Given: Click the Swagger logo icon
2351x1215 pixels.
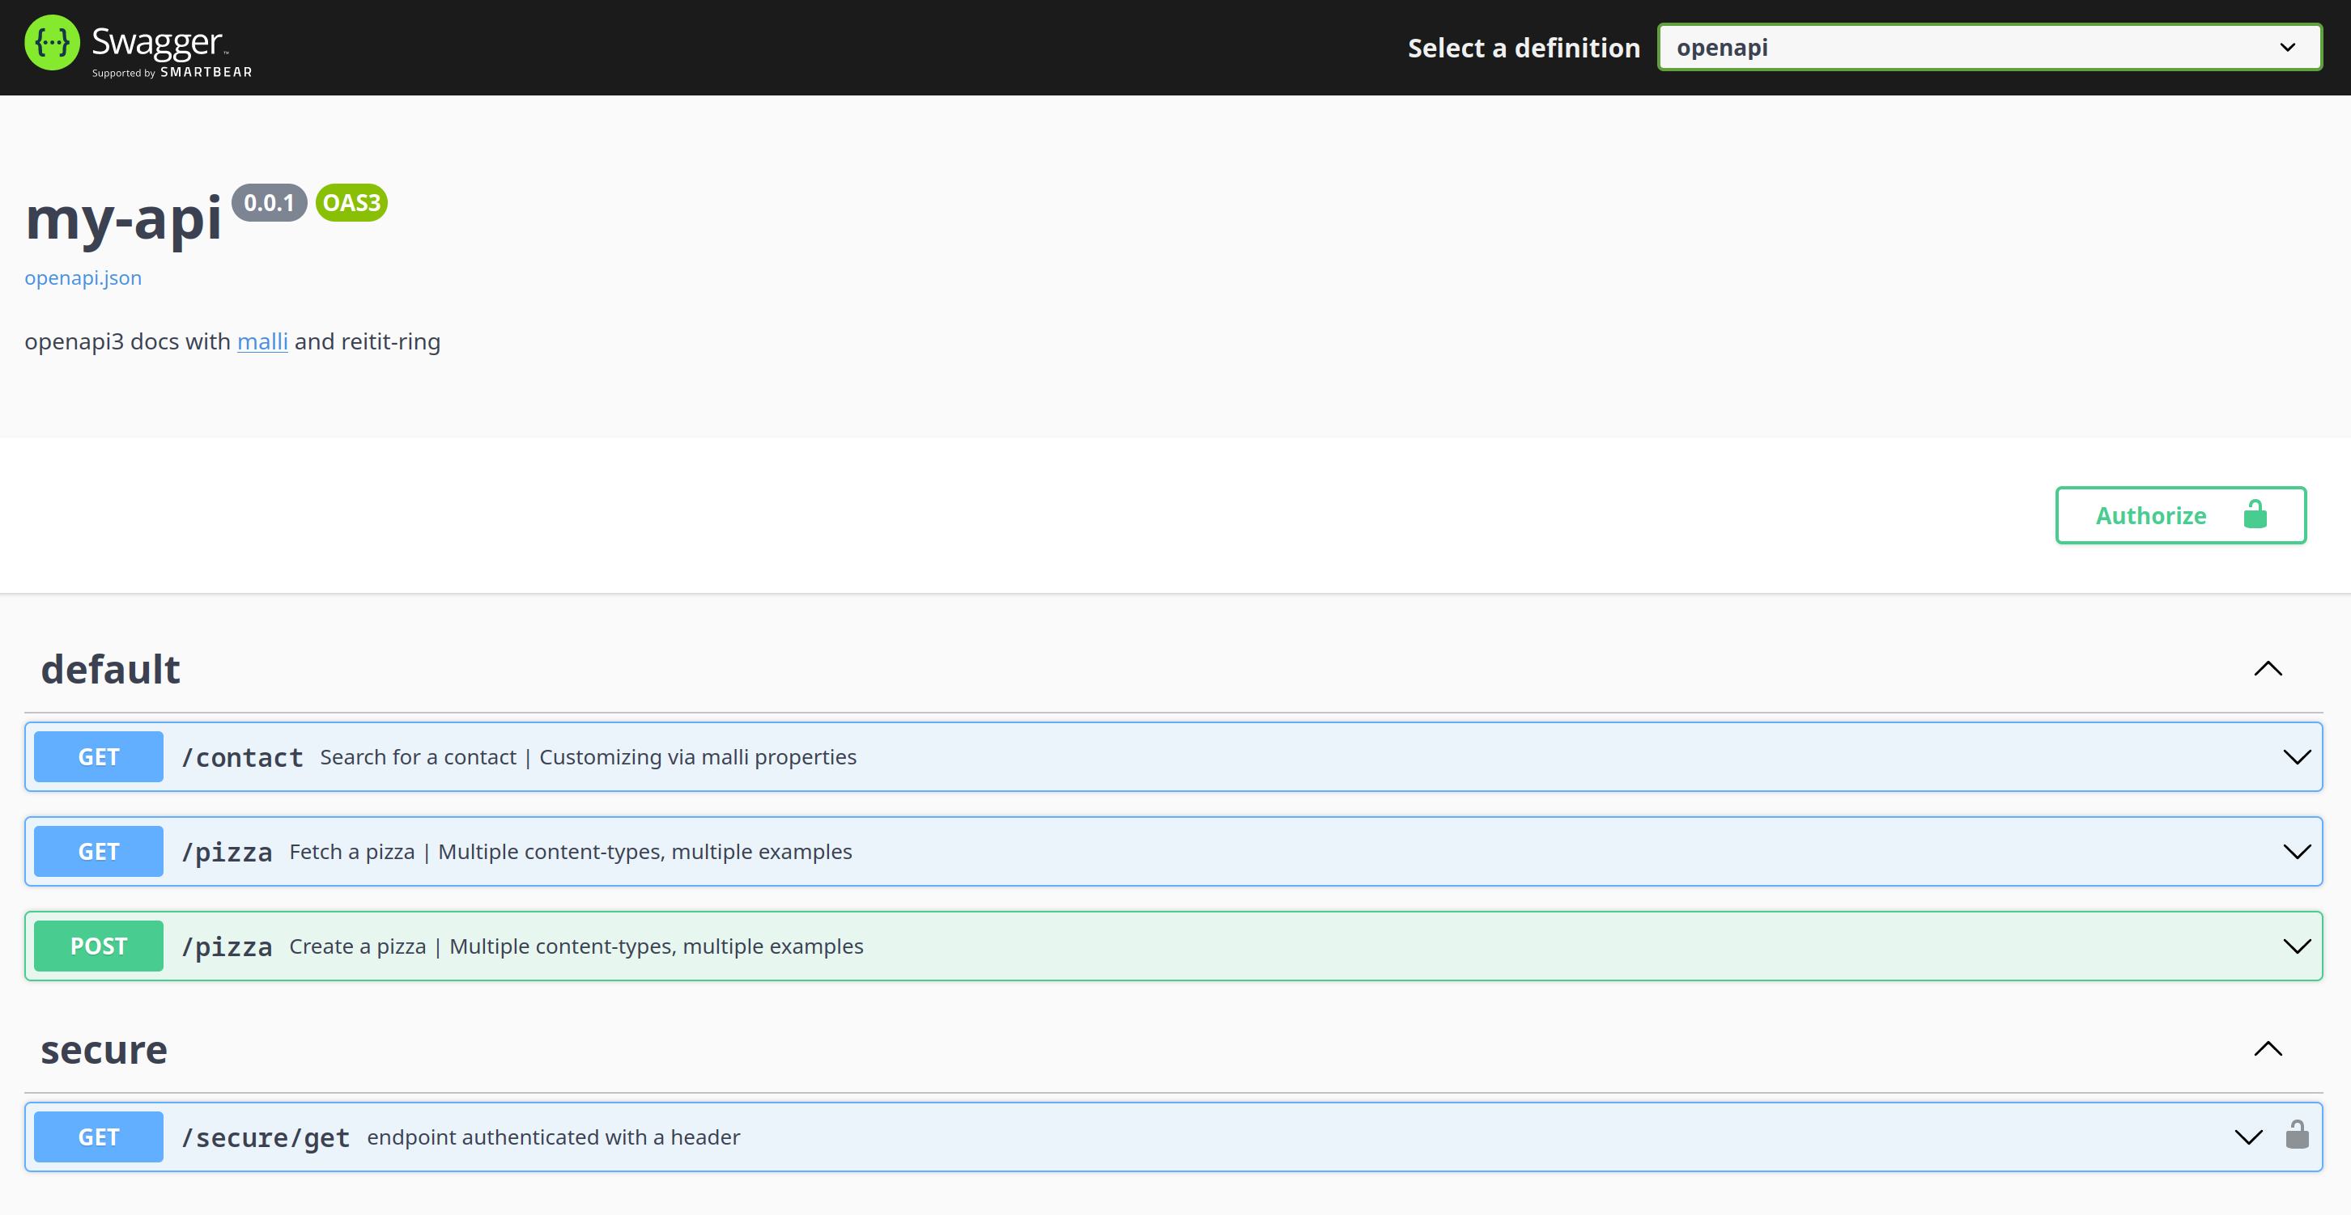Looking at the screenshot, I should click(x=52, y=43).
